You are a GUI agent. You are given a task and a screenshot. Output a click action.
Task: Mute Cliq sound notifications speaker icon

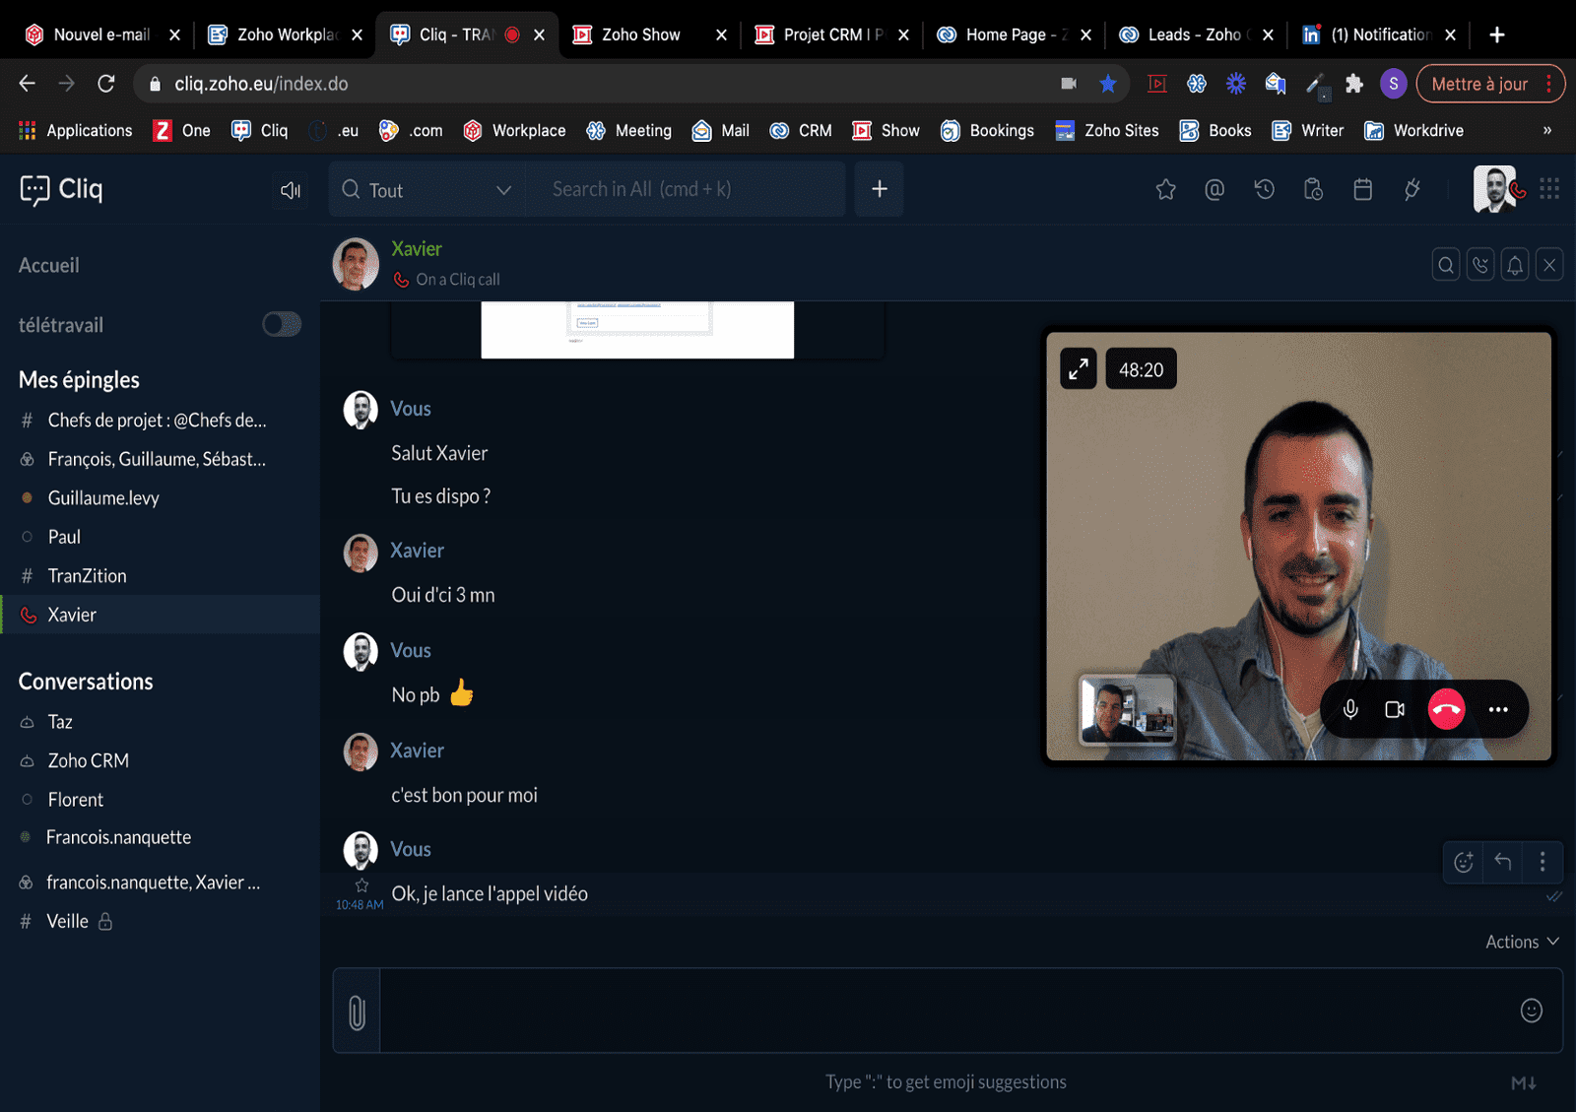click(x=291, y=190)
